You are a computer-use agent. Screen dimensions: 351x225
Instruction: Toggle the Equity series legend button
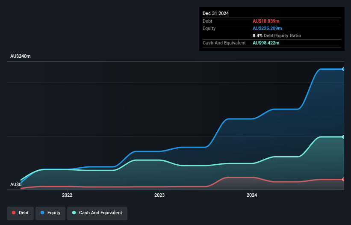[x=50, y=213]
